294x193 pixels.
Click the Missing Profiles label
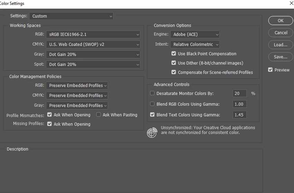[29, 124]
